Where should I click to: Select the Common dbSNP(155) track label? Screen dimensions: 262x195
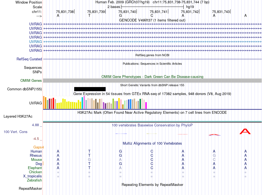tap(25, 89)
